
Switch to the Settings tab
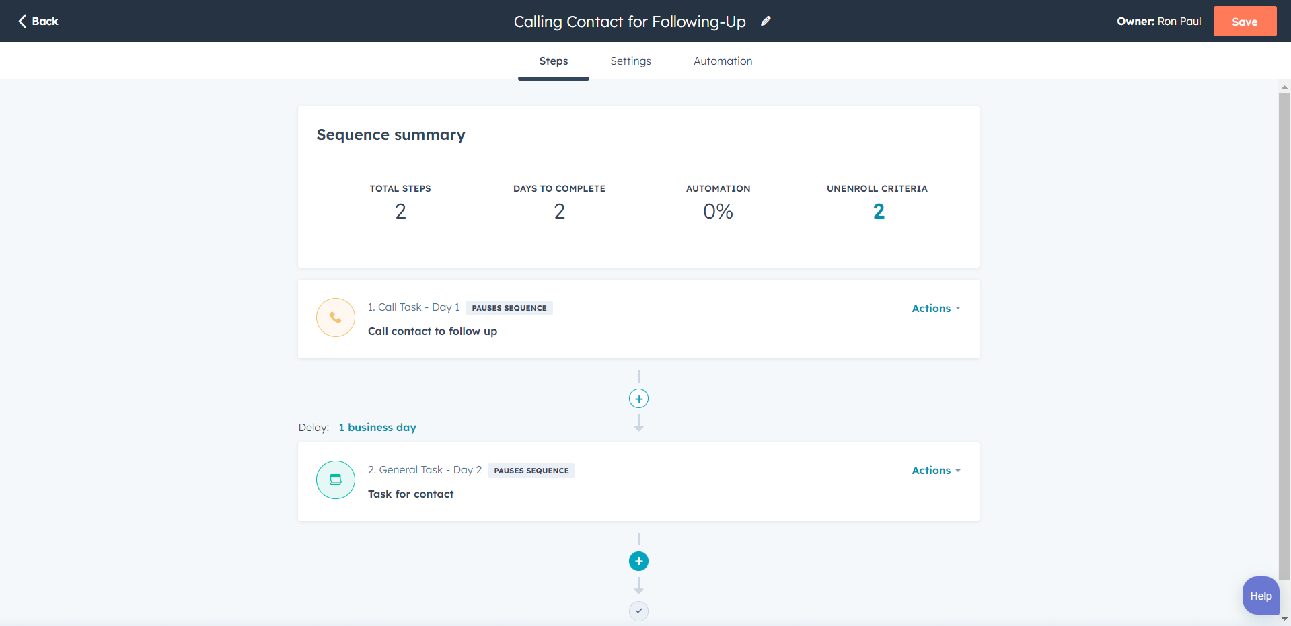(630, 61)
